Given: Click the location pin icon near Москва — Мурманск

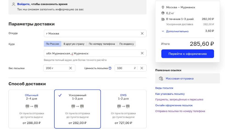Looking at the screenshot, I should 163,7.
